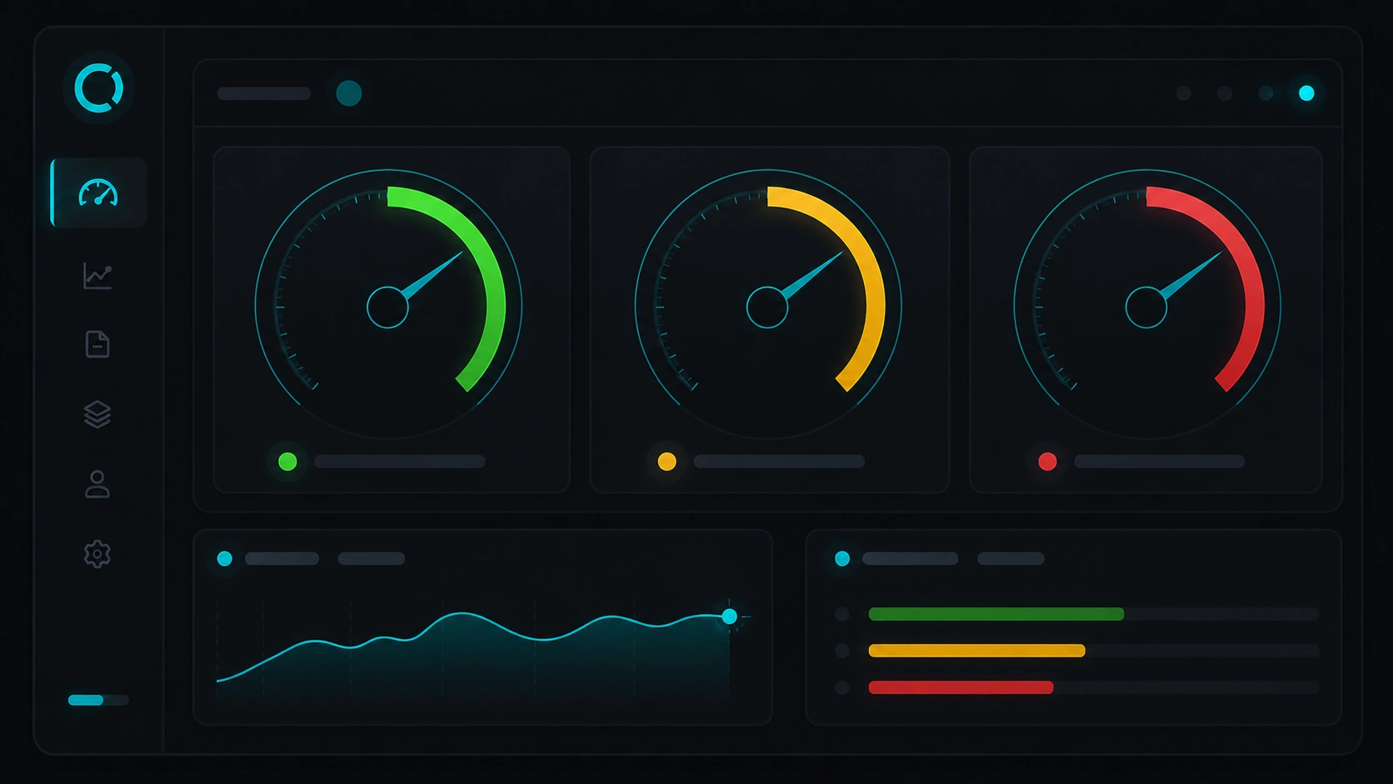Select the yellow status dot below gauge
This screenshot has width=1393, height=784.
(667, 462)
